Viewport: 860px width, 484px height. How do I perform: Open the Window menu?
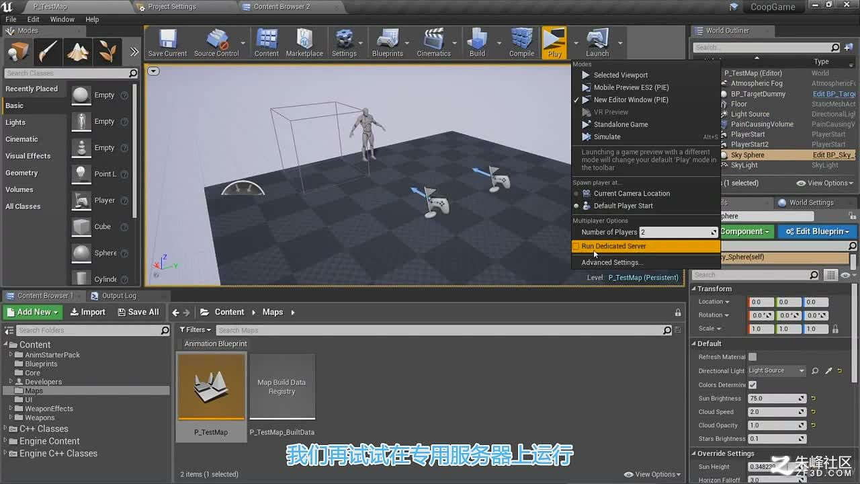[62, 19]
